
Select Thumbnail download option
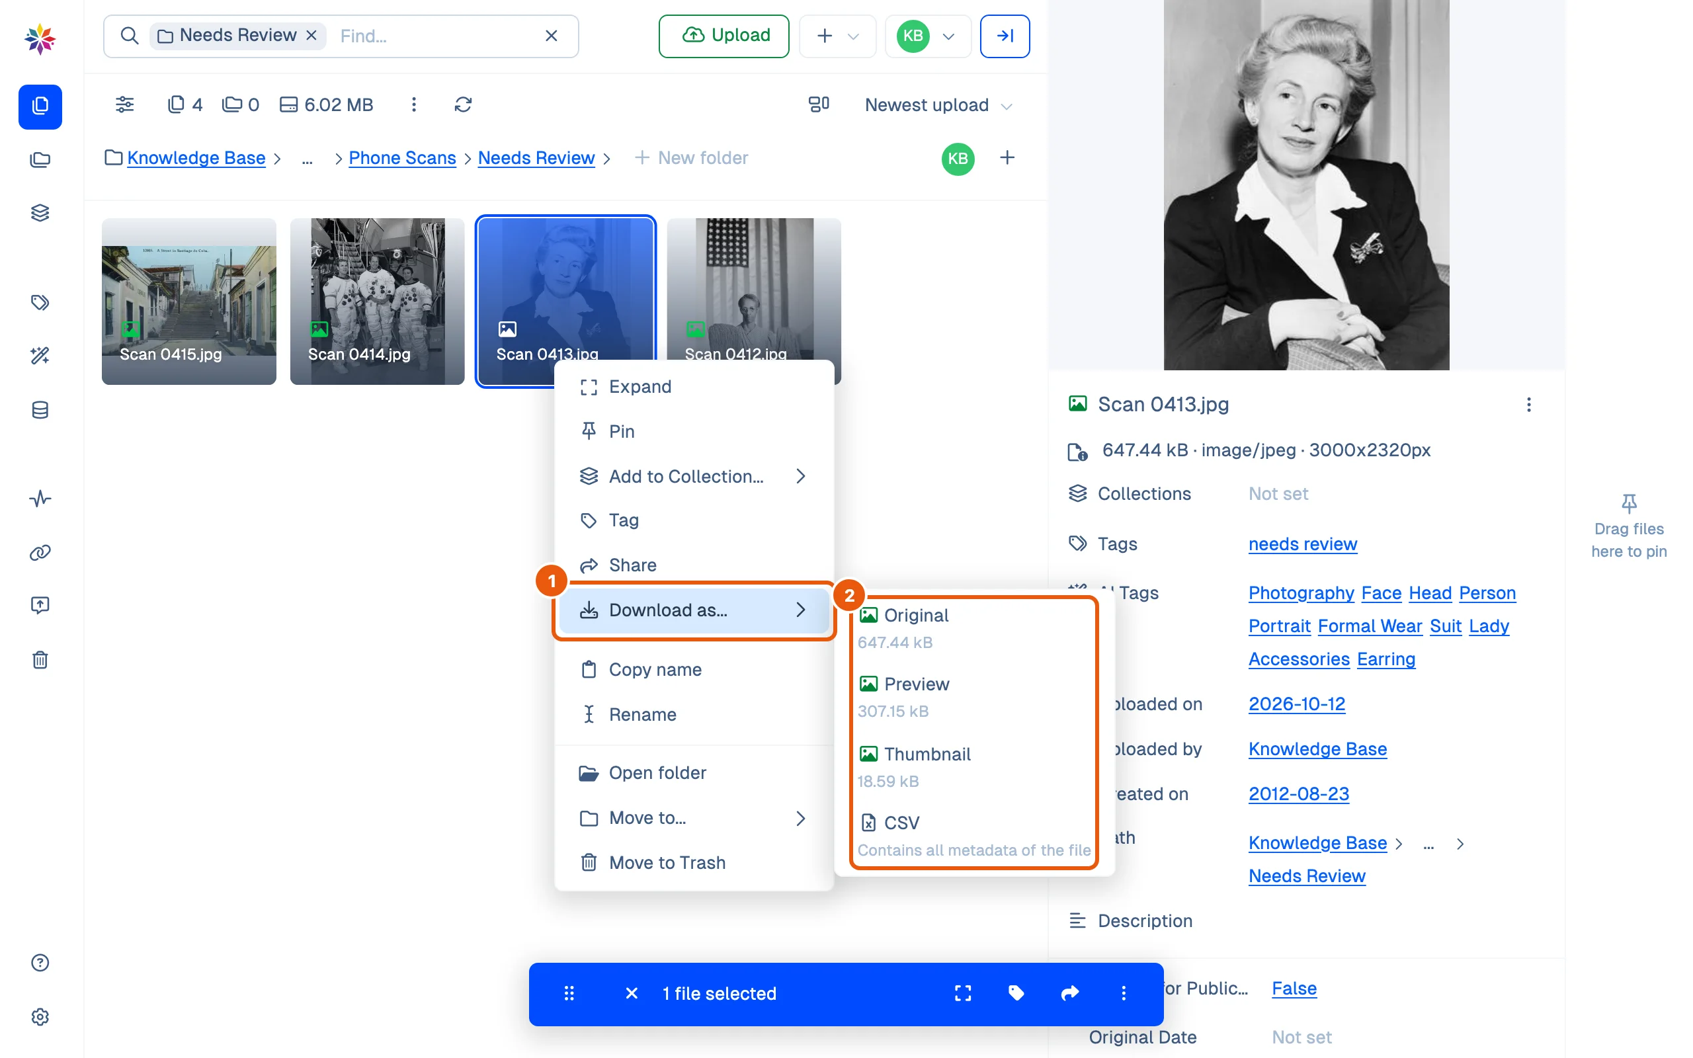(x=973, y=766)
